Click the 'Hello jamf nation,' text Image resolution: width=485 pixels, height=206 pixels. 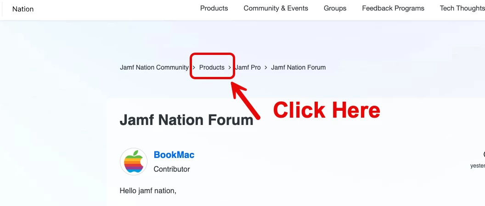click(x=148, y=191)
